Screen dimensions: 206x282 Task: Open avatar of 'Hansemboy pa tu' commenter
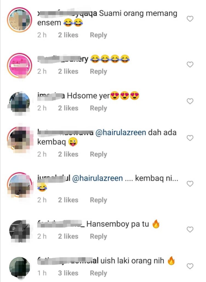coord(19,231)
